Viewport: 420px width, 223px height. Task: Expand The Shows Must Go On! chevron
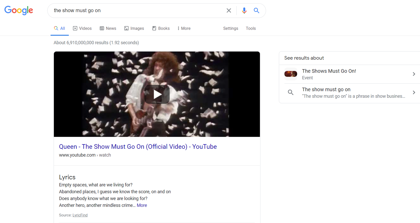click(x=414, y=74)
